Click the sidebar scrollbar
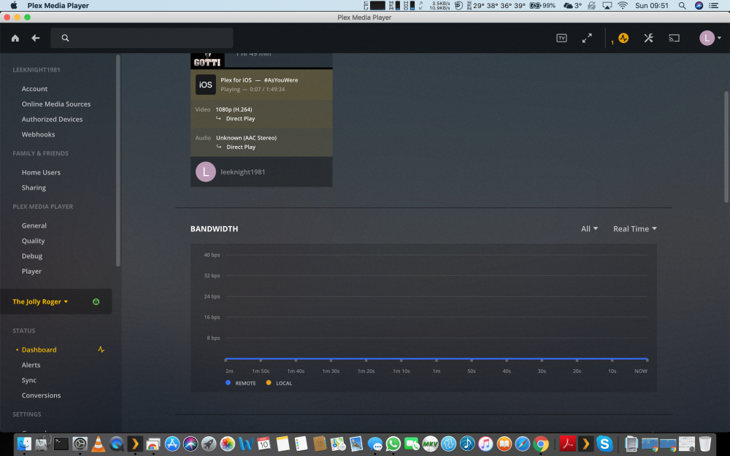730x456 pixels. click(118, 161)
